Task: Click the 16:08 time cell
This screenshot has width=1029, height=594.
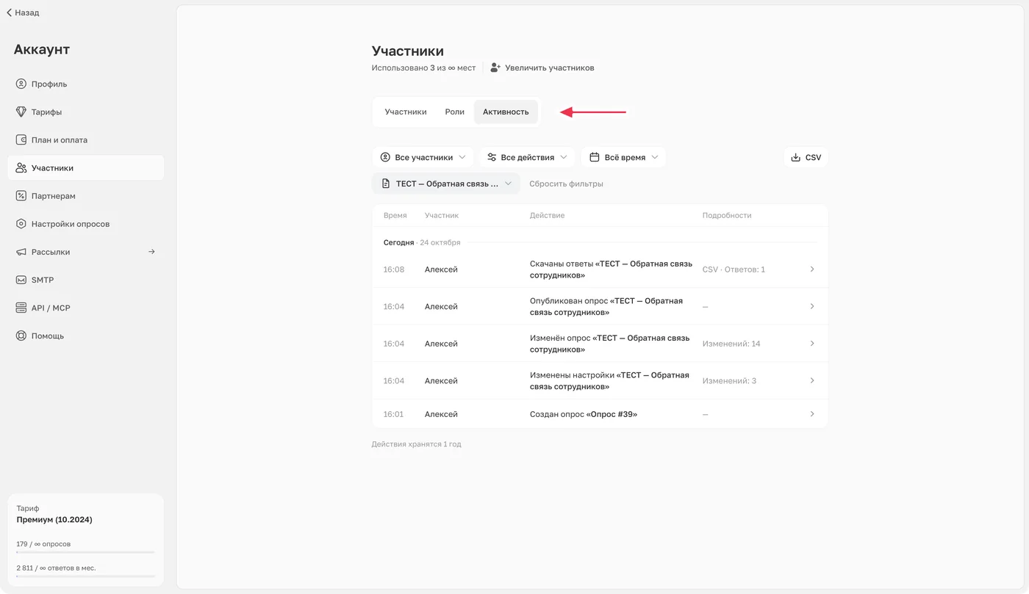Action: [394, 269]
